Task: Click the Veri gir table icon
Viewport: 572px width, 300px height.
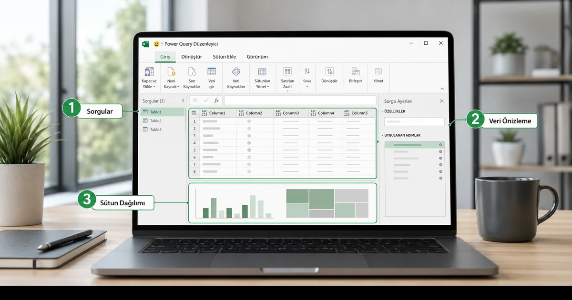Action: tap(212, 71)
